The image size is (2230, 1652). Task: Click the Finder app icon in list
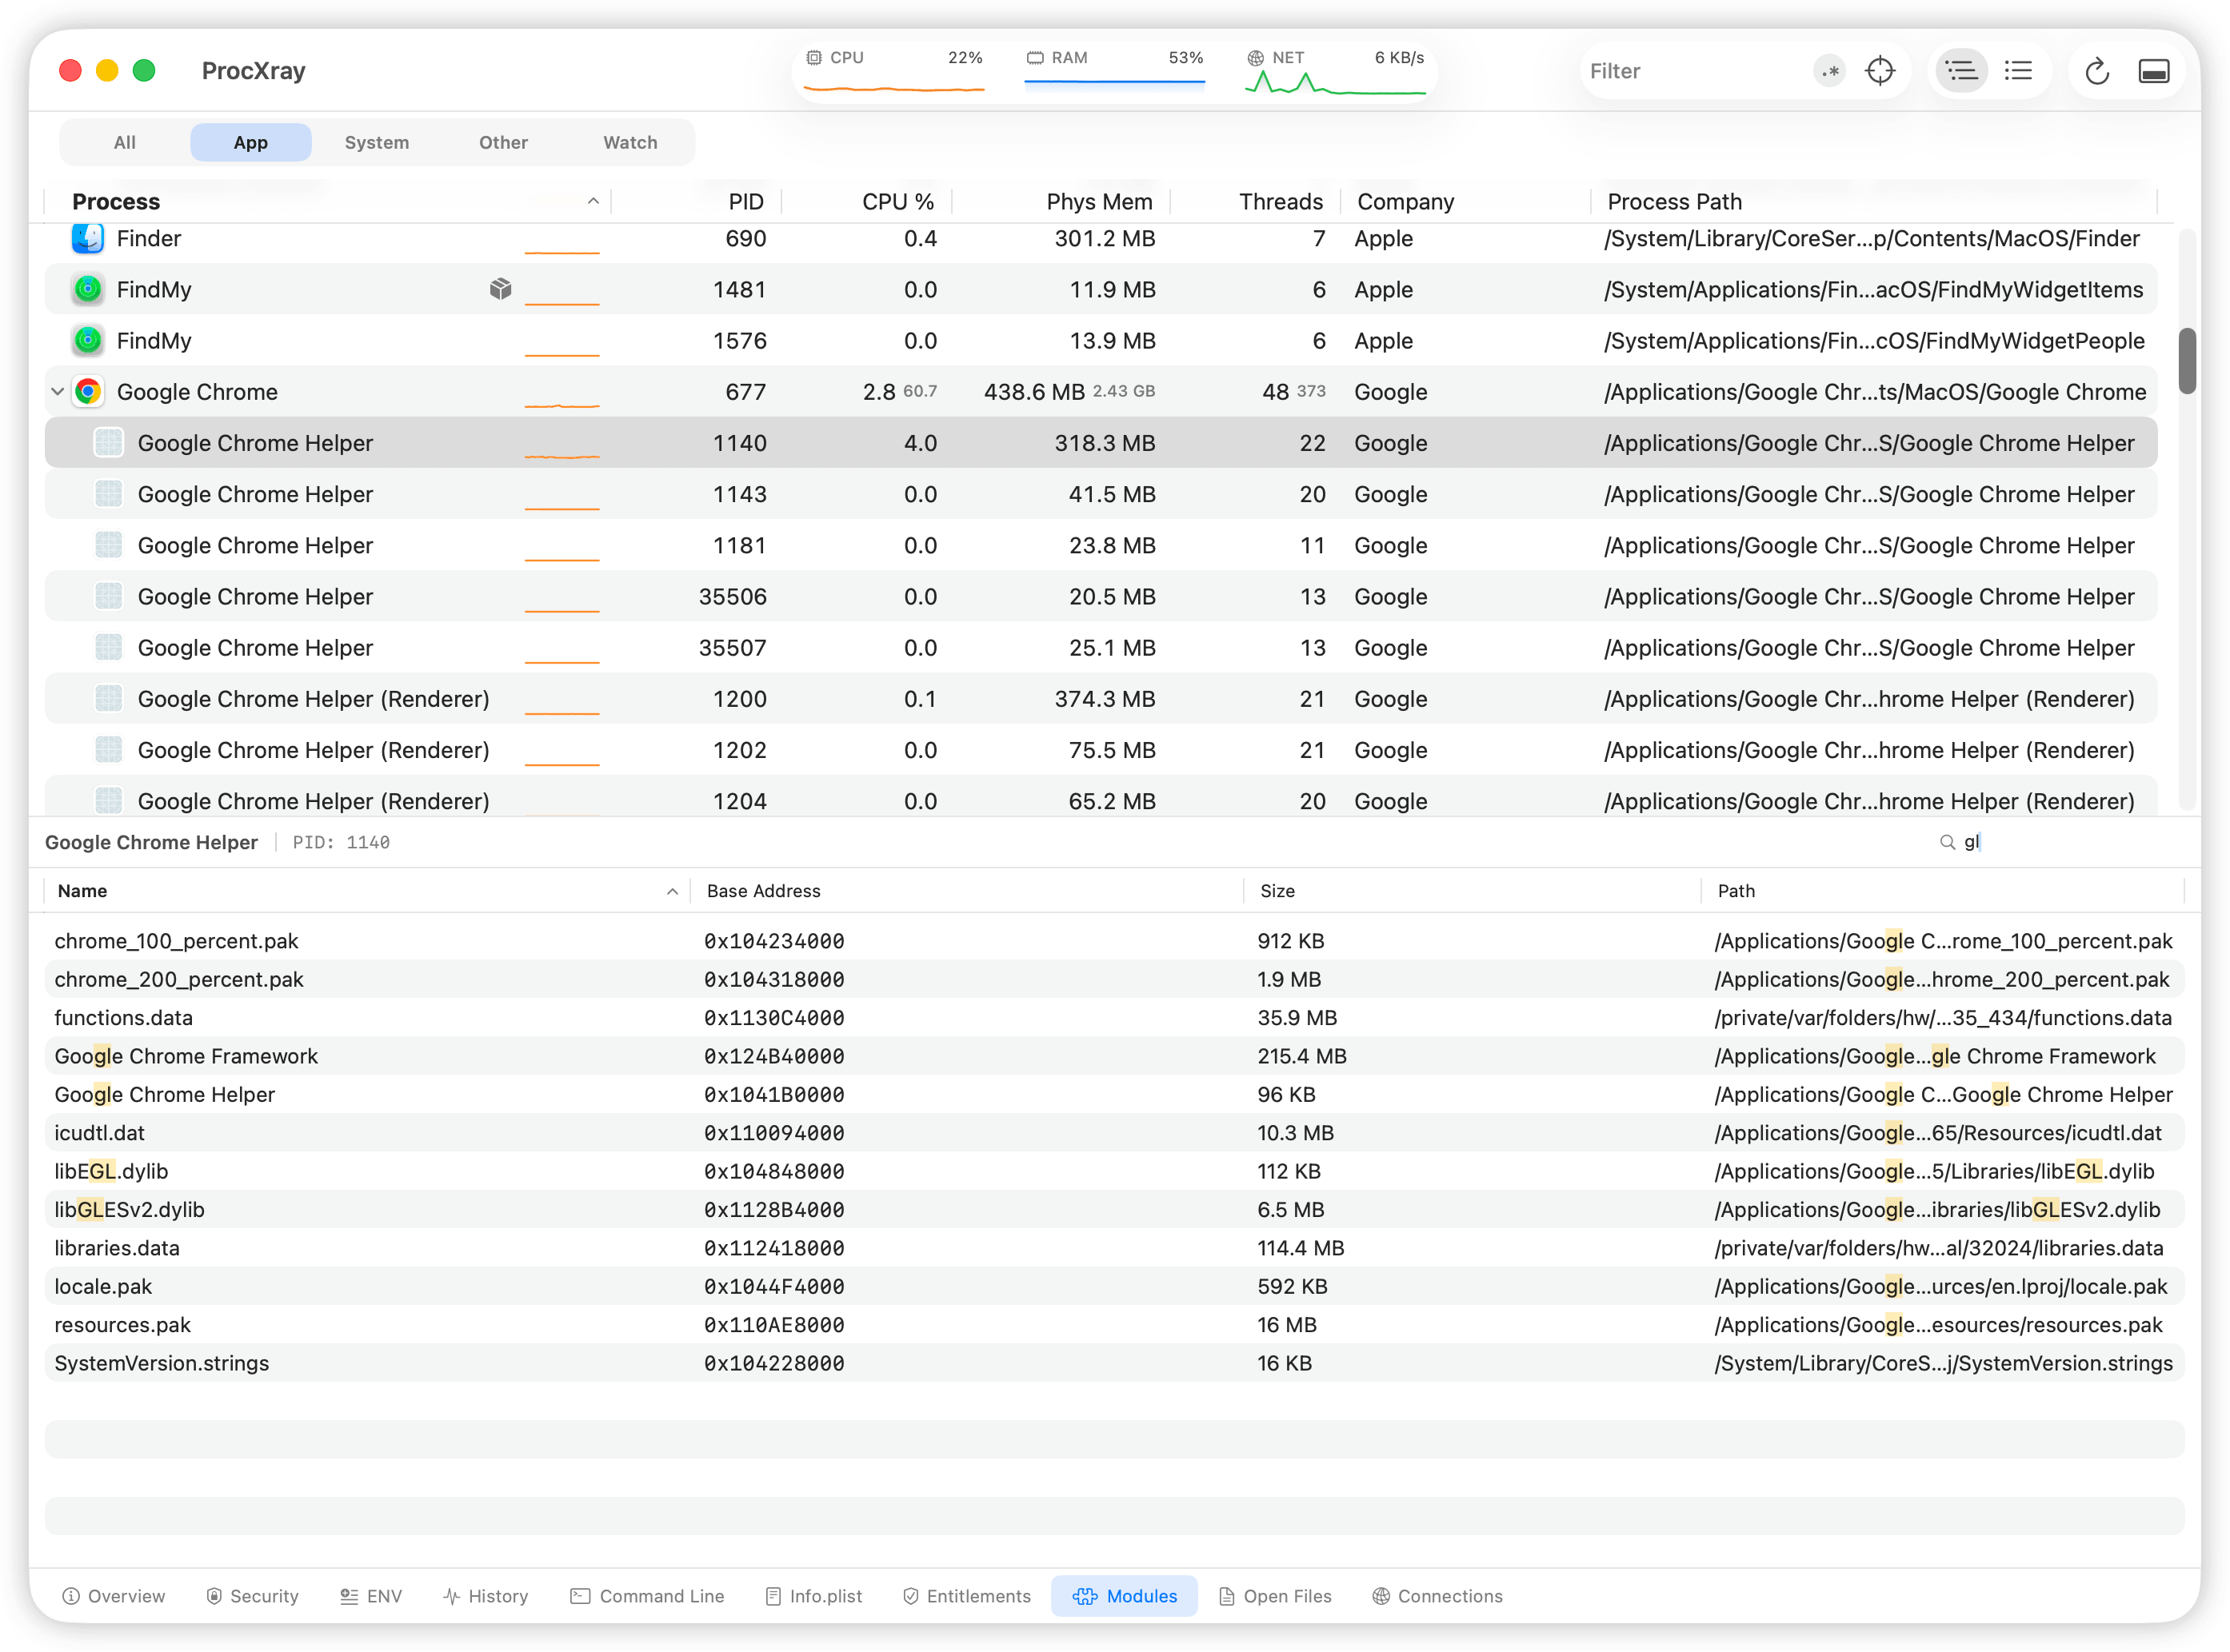tap(88, 239)
